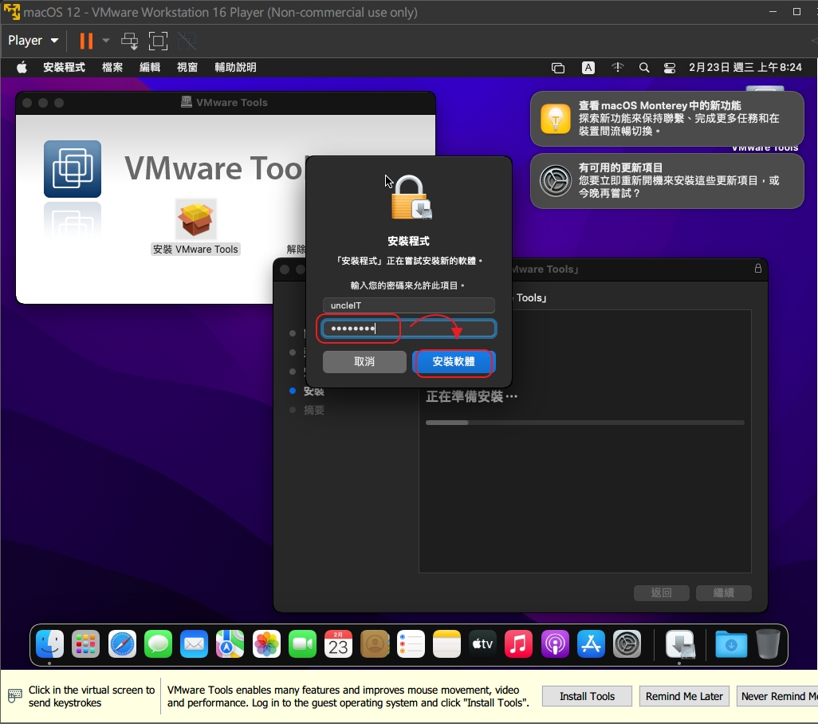Open Reminders from the Dock

[411, 644]
